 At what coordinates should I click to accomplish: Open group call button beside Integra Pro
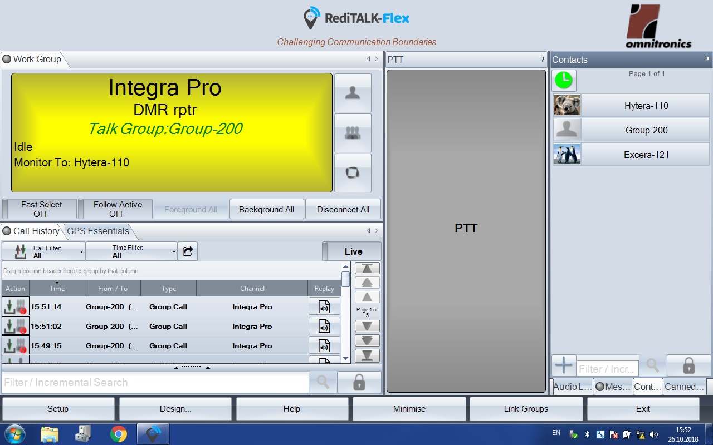tap(353, 133)
